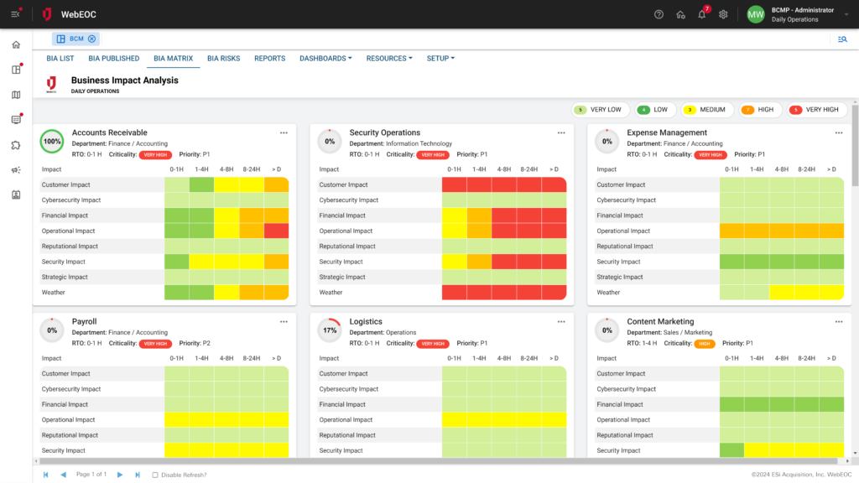Viewport: 859px width, 483px height.
Task: Open the settings gear in header
Action: tap(723, 14)
